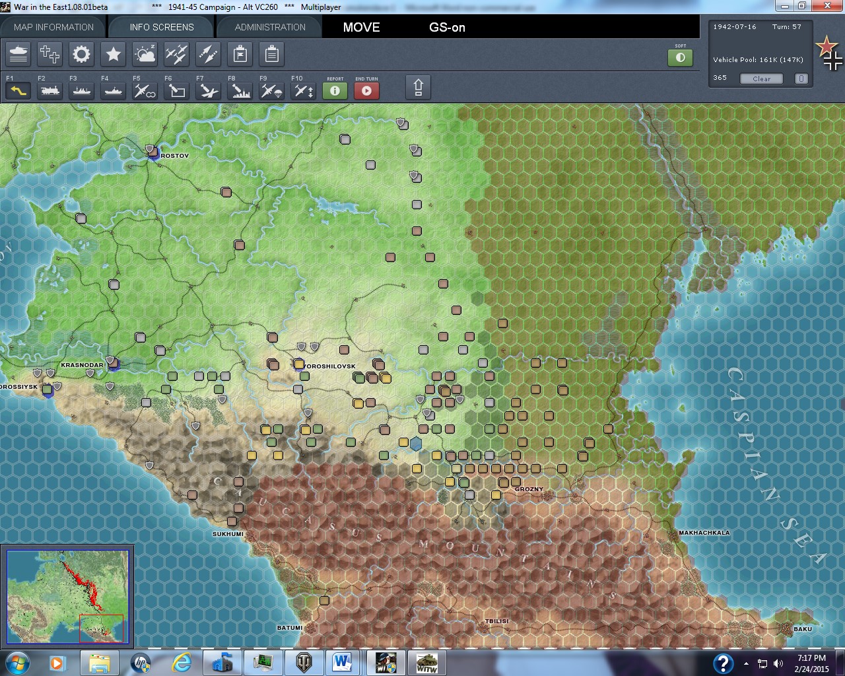The width and height of the screenshot is (845, 676).
Task: Open the clipboard with flag icon
Action: point(240,54)
